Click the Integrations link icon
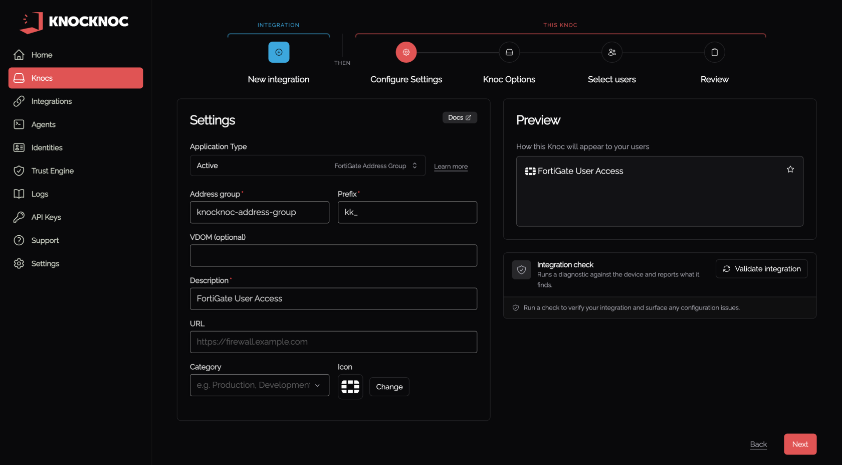Viewport: 842px width, 465px height. pyautogui.click(x=19, y=101)
